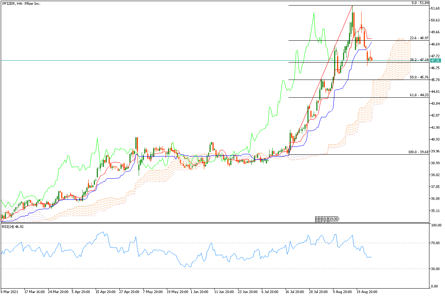This screenshot has width=445, height=296.
Task: Click the current price tag 47.36
Action: [x=435, y=60]
